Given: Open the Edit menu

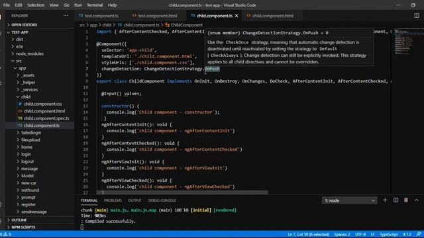Looking at the screenshot, I should click(x=19, y=5).
